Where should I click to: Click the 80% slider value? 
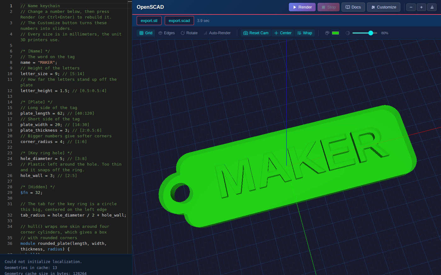tap(385, 33)
